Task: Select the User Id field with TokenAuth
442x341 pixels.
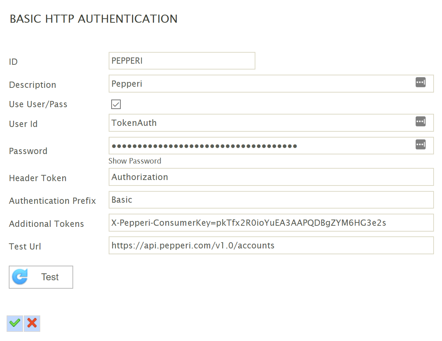Action: click(260, 123)
